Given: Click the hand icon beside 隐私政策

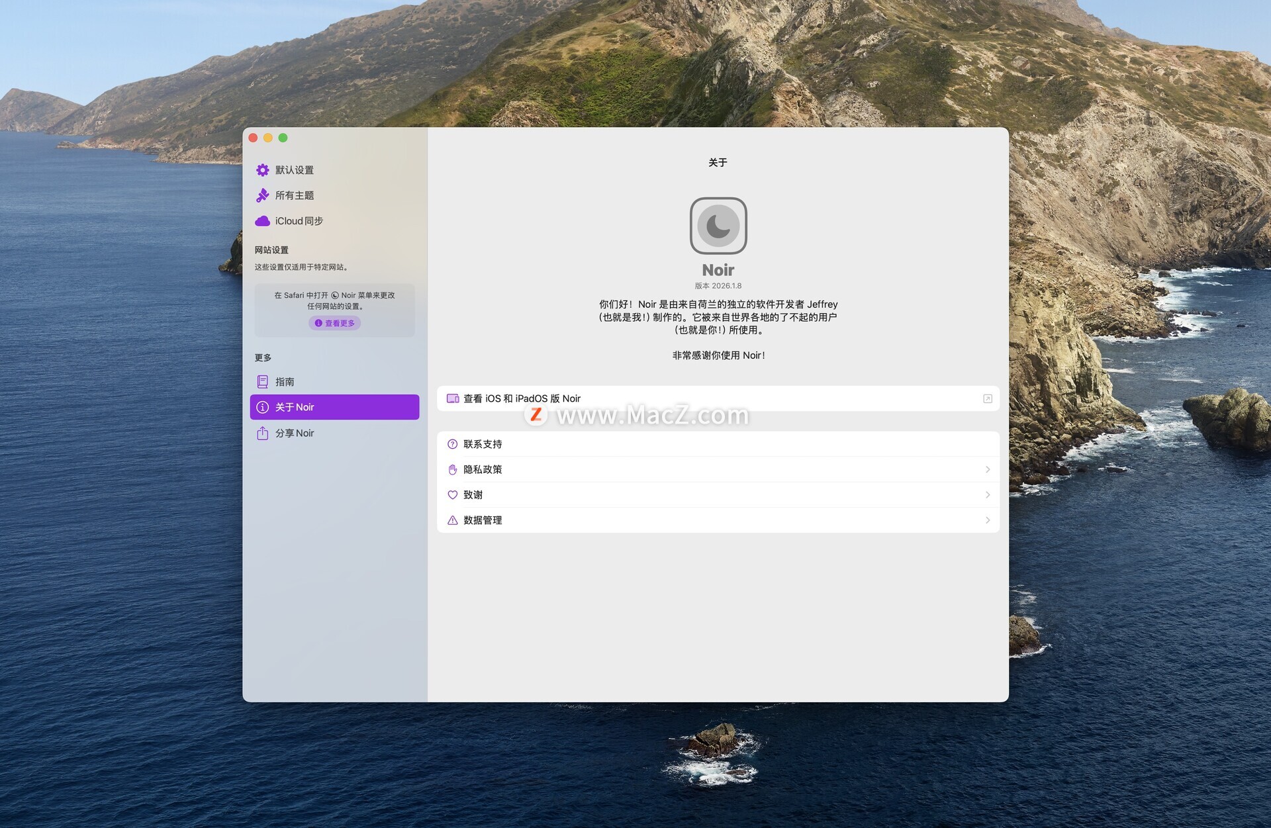Looking at the screenshot, I should [453, 469].
